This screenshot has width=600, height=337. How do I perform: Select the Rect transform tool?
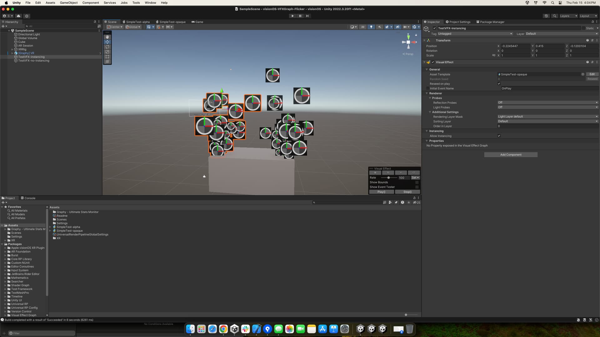(107, 57)
